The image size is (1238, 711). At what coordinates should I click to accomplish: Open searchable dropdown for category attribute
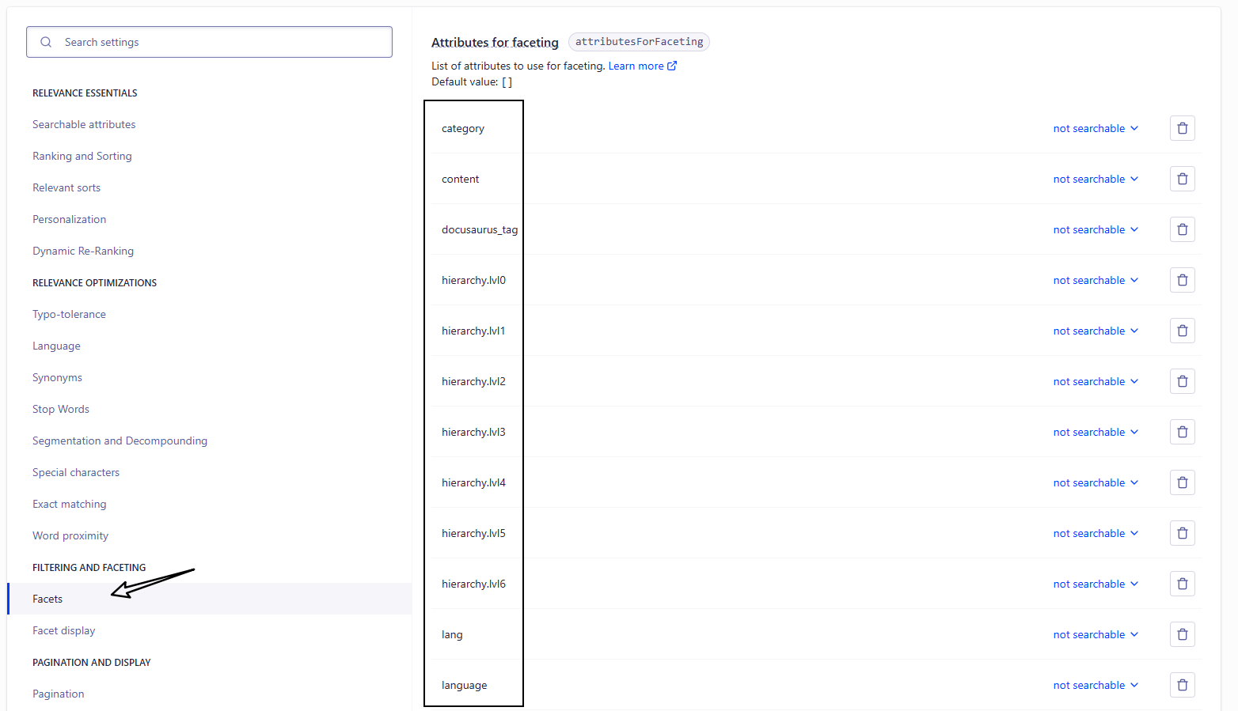click(x=1096, y=128)
